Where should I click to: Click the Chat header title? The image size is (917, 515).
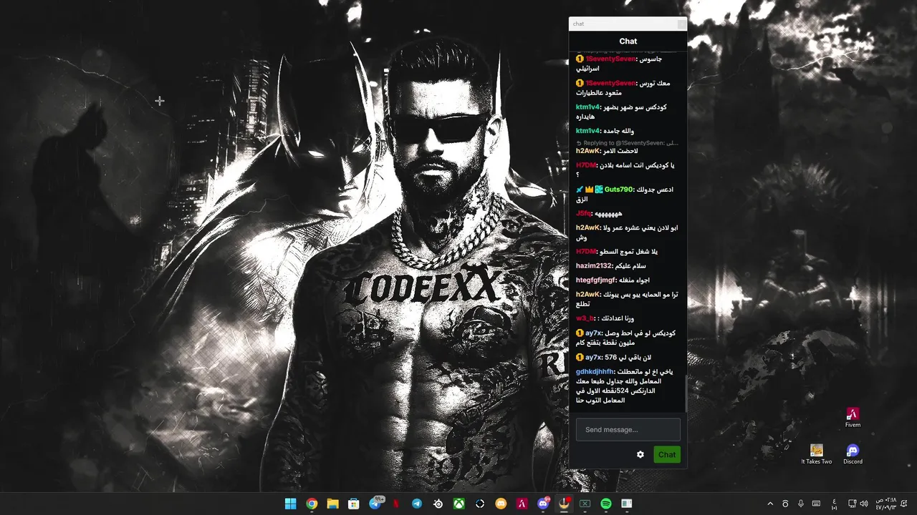pos(628,41)
